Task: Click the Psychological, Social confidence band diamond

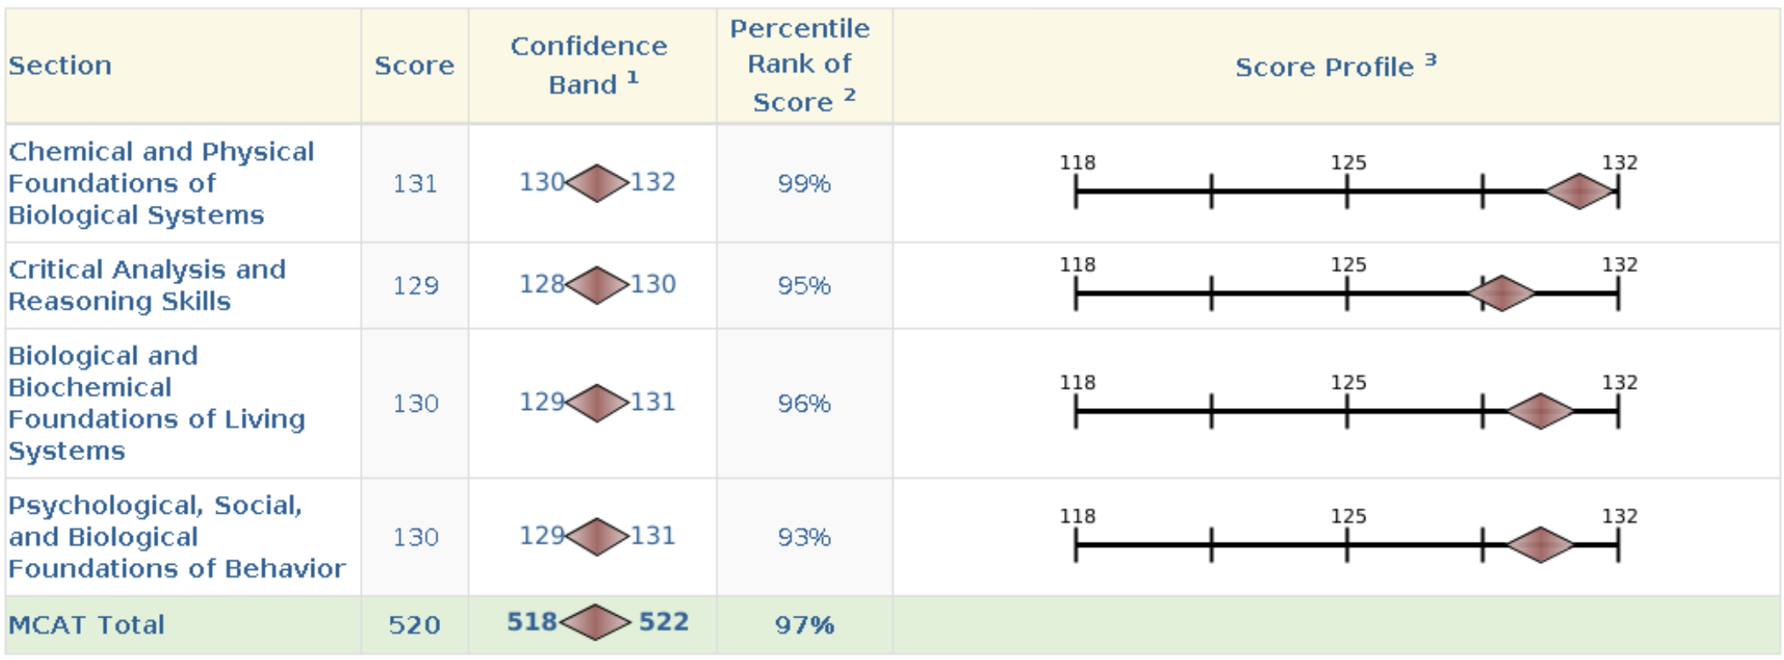Action: click(x=597, y=537)
